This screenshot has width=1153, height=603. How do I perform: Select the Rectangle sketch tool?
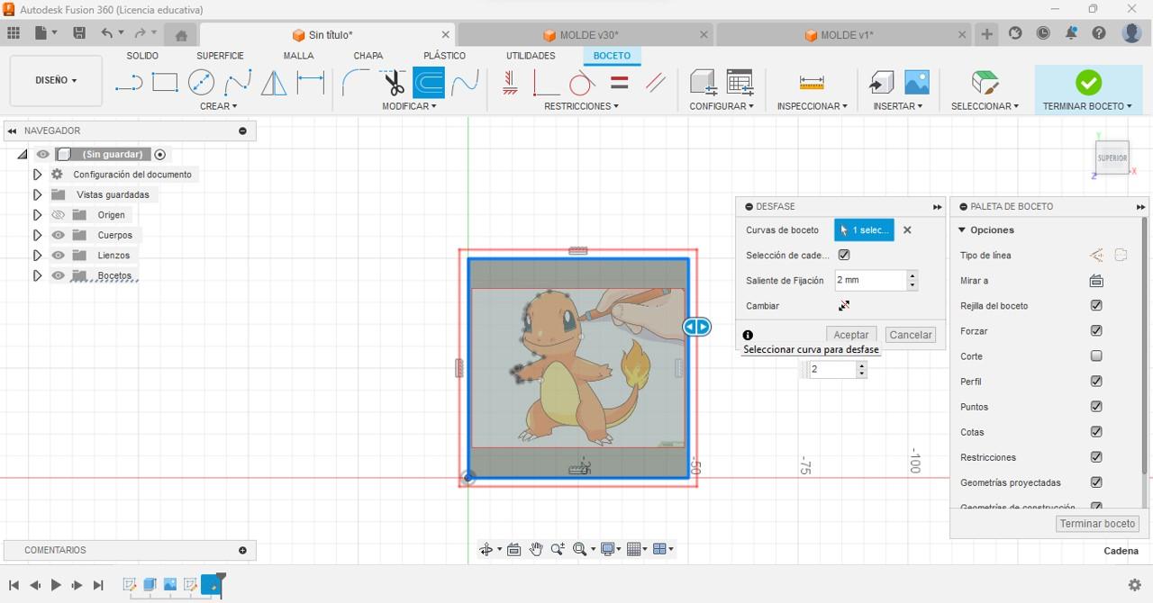click(x=165, y=83)
